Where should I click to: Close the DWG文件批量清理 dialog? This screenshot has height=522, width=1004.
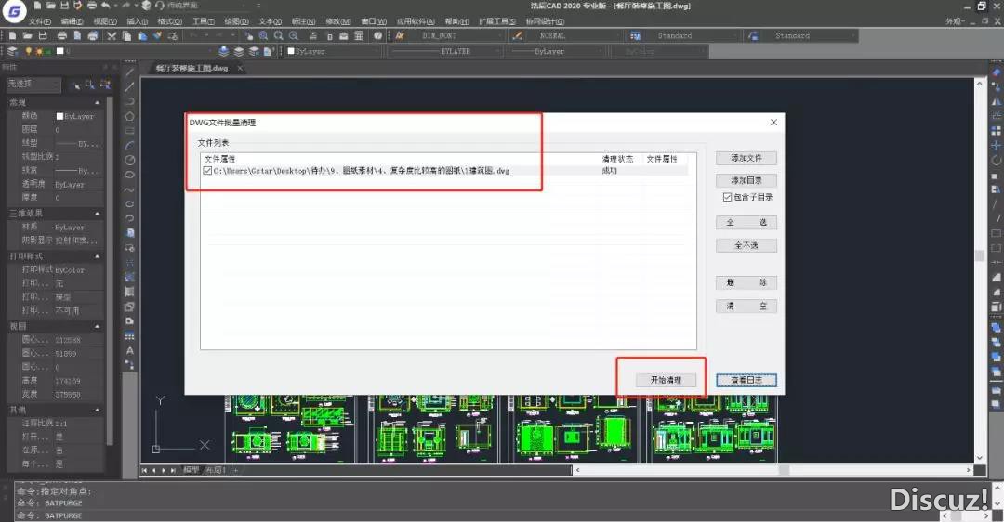click(x=773, y=123)
